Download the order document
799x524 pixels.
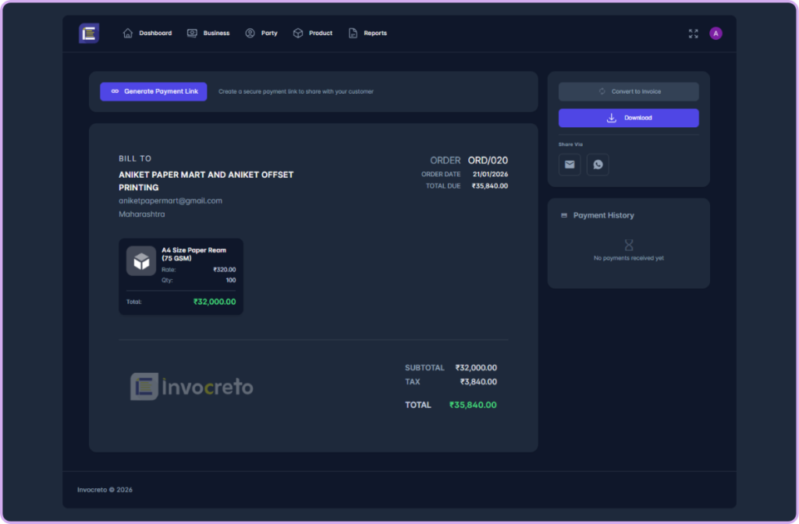pyautogui.click(x=628, y=118)
